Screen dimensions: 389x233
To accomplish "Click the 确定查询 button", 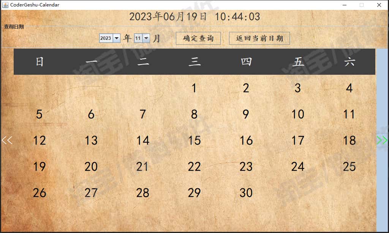I will [x=198, y=38].
